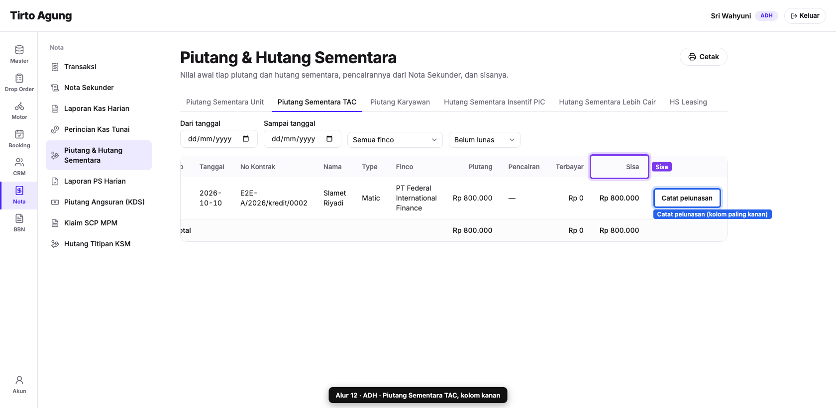Open Piutang & Hutang Sementara menu item
836x408 pixels.
99,155
